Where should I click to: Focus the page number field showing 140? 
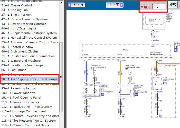[x=159, y=6]
